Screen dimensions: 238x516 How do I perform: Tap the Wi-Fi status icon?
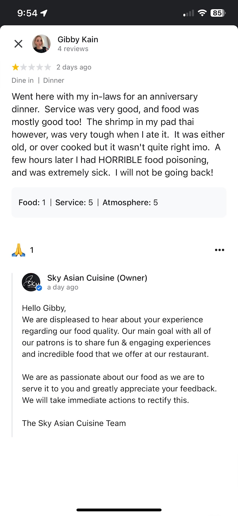click(x=202, y=13)
